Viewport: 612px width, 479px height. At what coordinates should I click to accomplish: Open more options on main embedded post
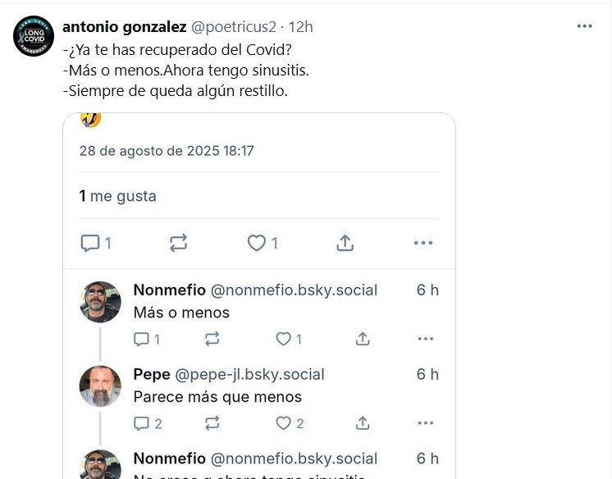point(423,243)
